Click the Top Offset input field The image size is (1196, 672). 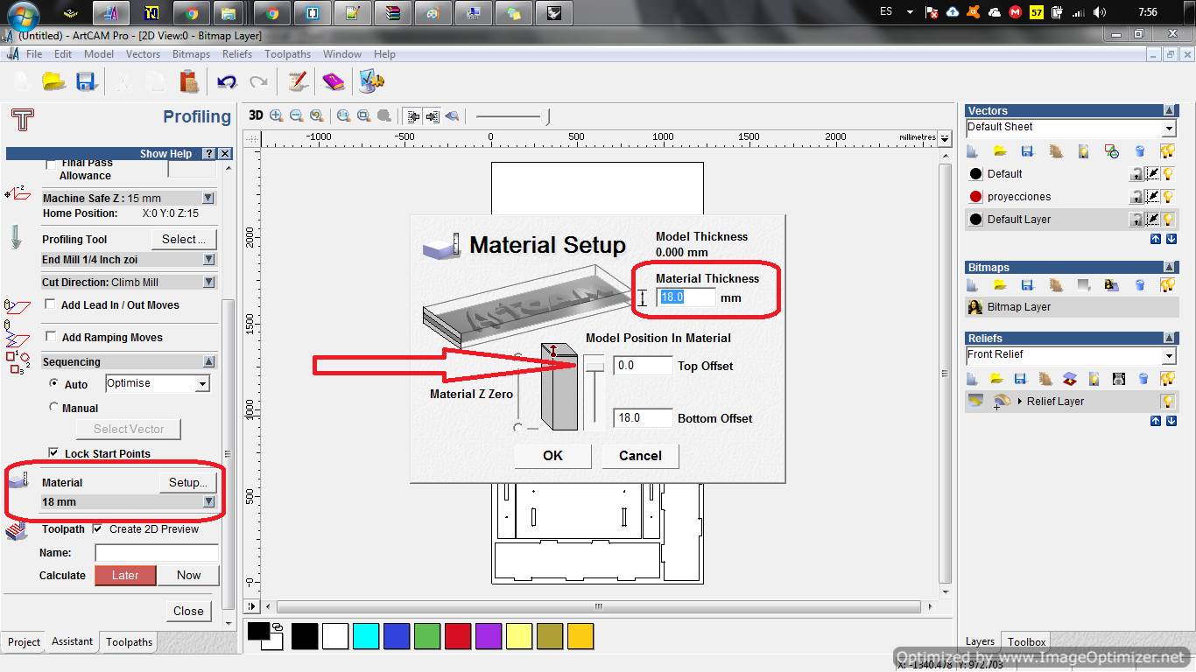point(643,366)
